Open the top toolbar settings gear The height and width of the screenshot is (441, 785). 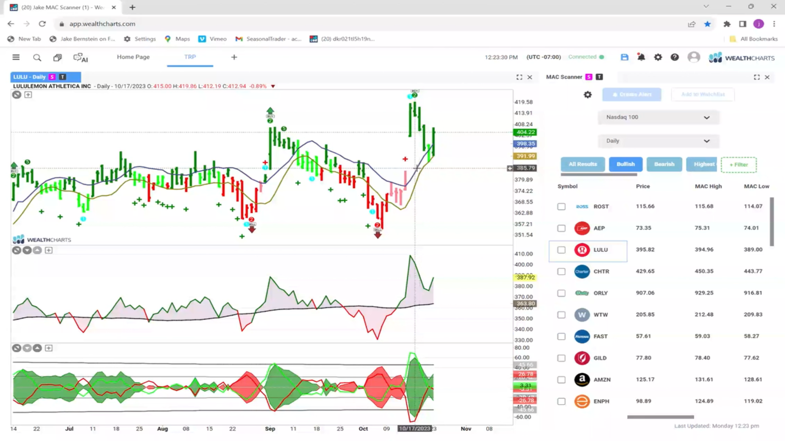pos(658,57)
